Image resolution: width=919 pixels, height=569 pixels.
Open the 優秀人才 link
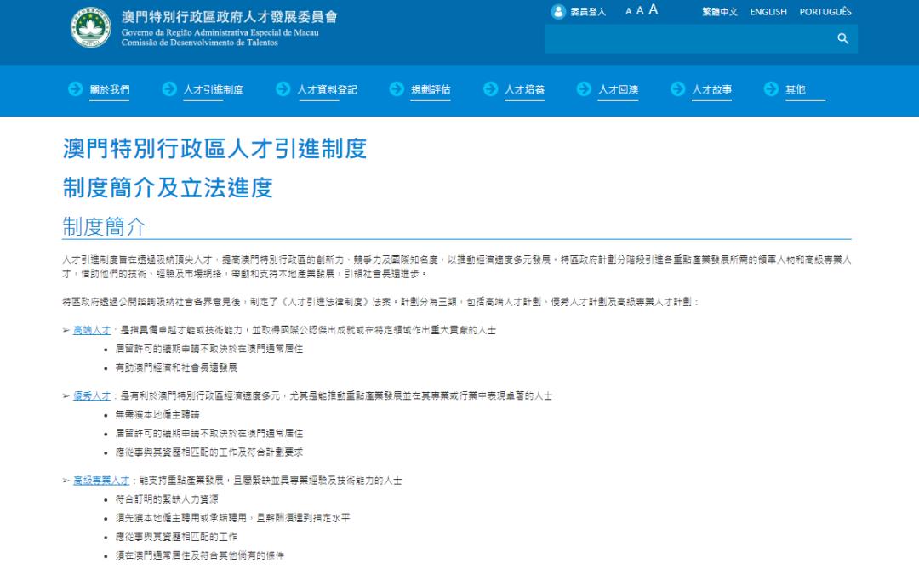[91, 395]
